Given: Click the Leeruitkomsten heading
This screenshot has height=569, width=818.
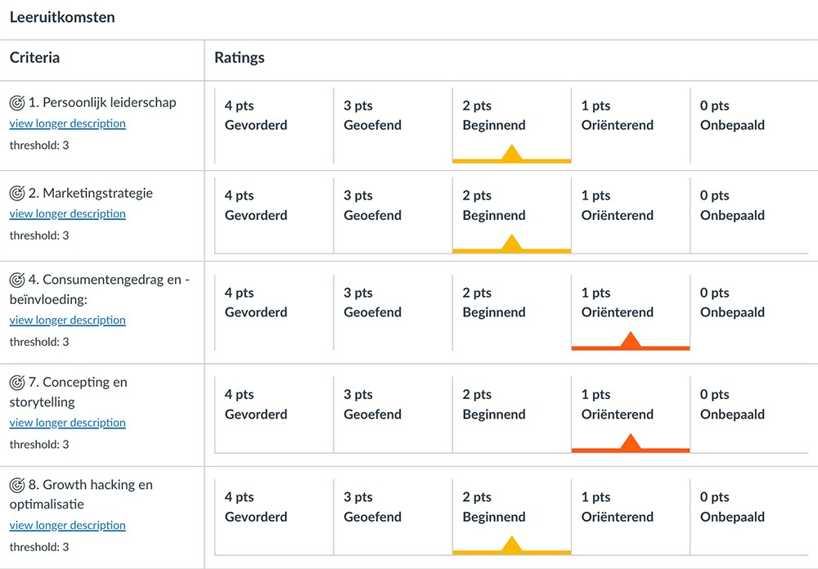Looking at the screenshot, I should tap(62, 17).
